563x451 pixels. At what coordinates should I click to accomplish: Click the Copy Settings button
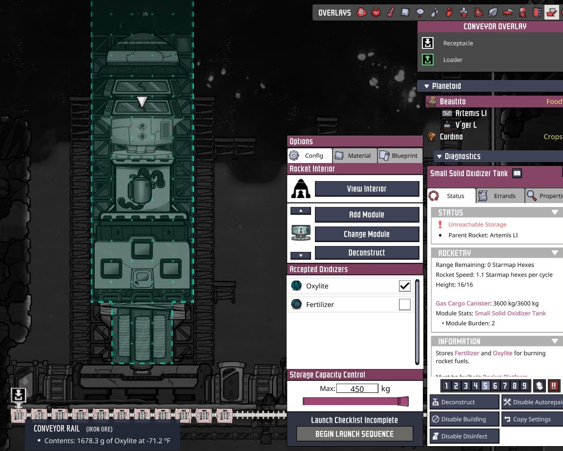(532, 419)
